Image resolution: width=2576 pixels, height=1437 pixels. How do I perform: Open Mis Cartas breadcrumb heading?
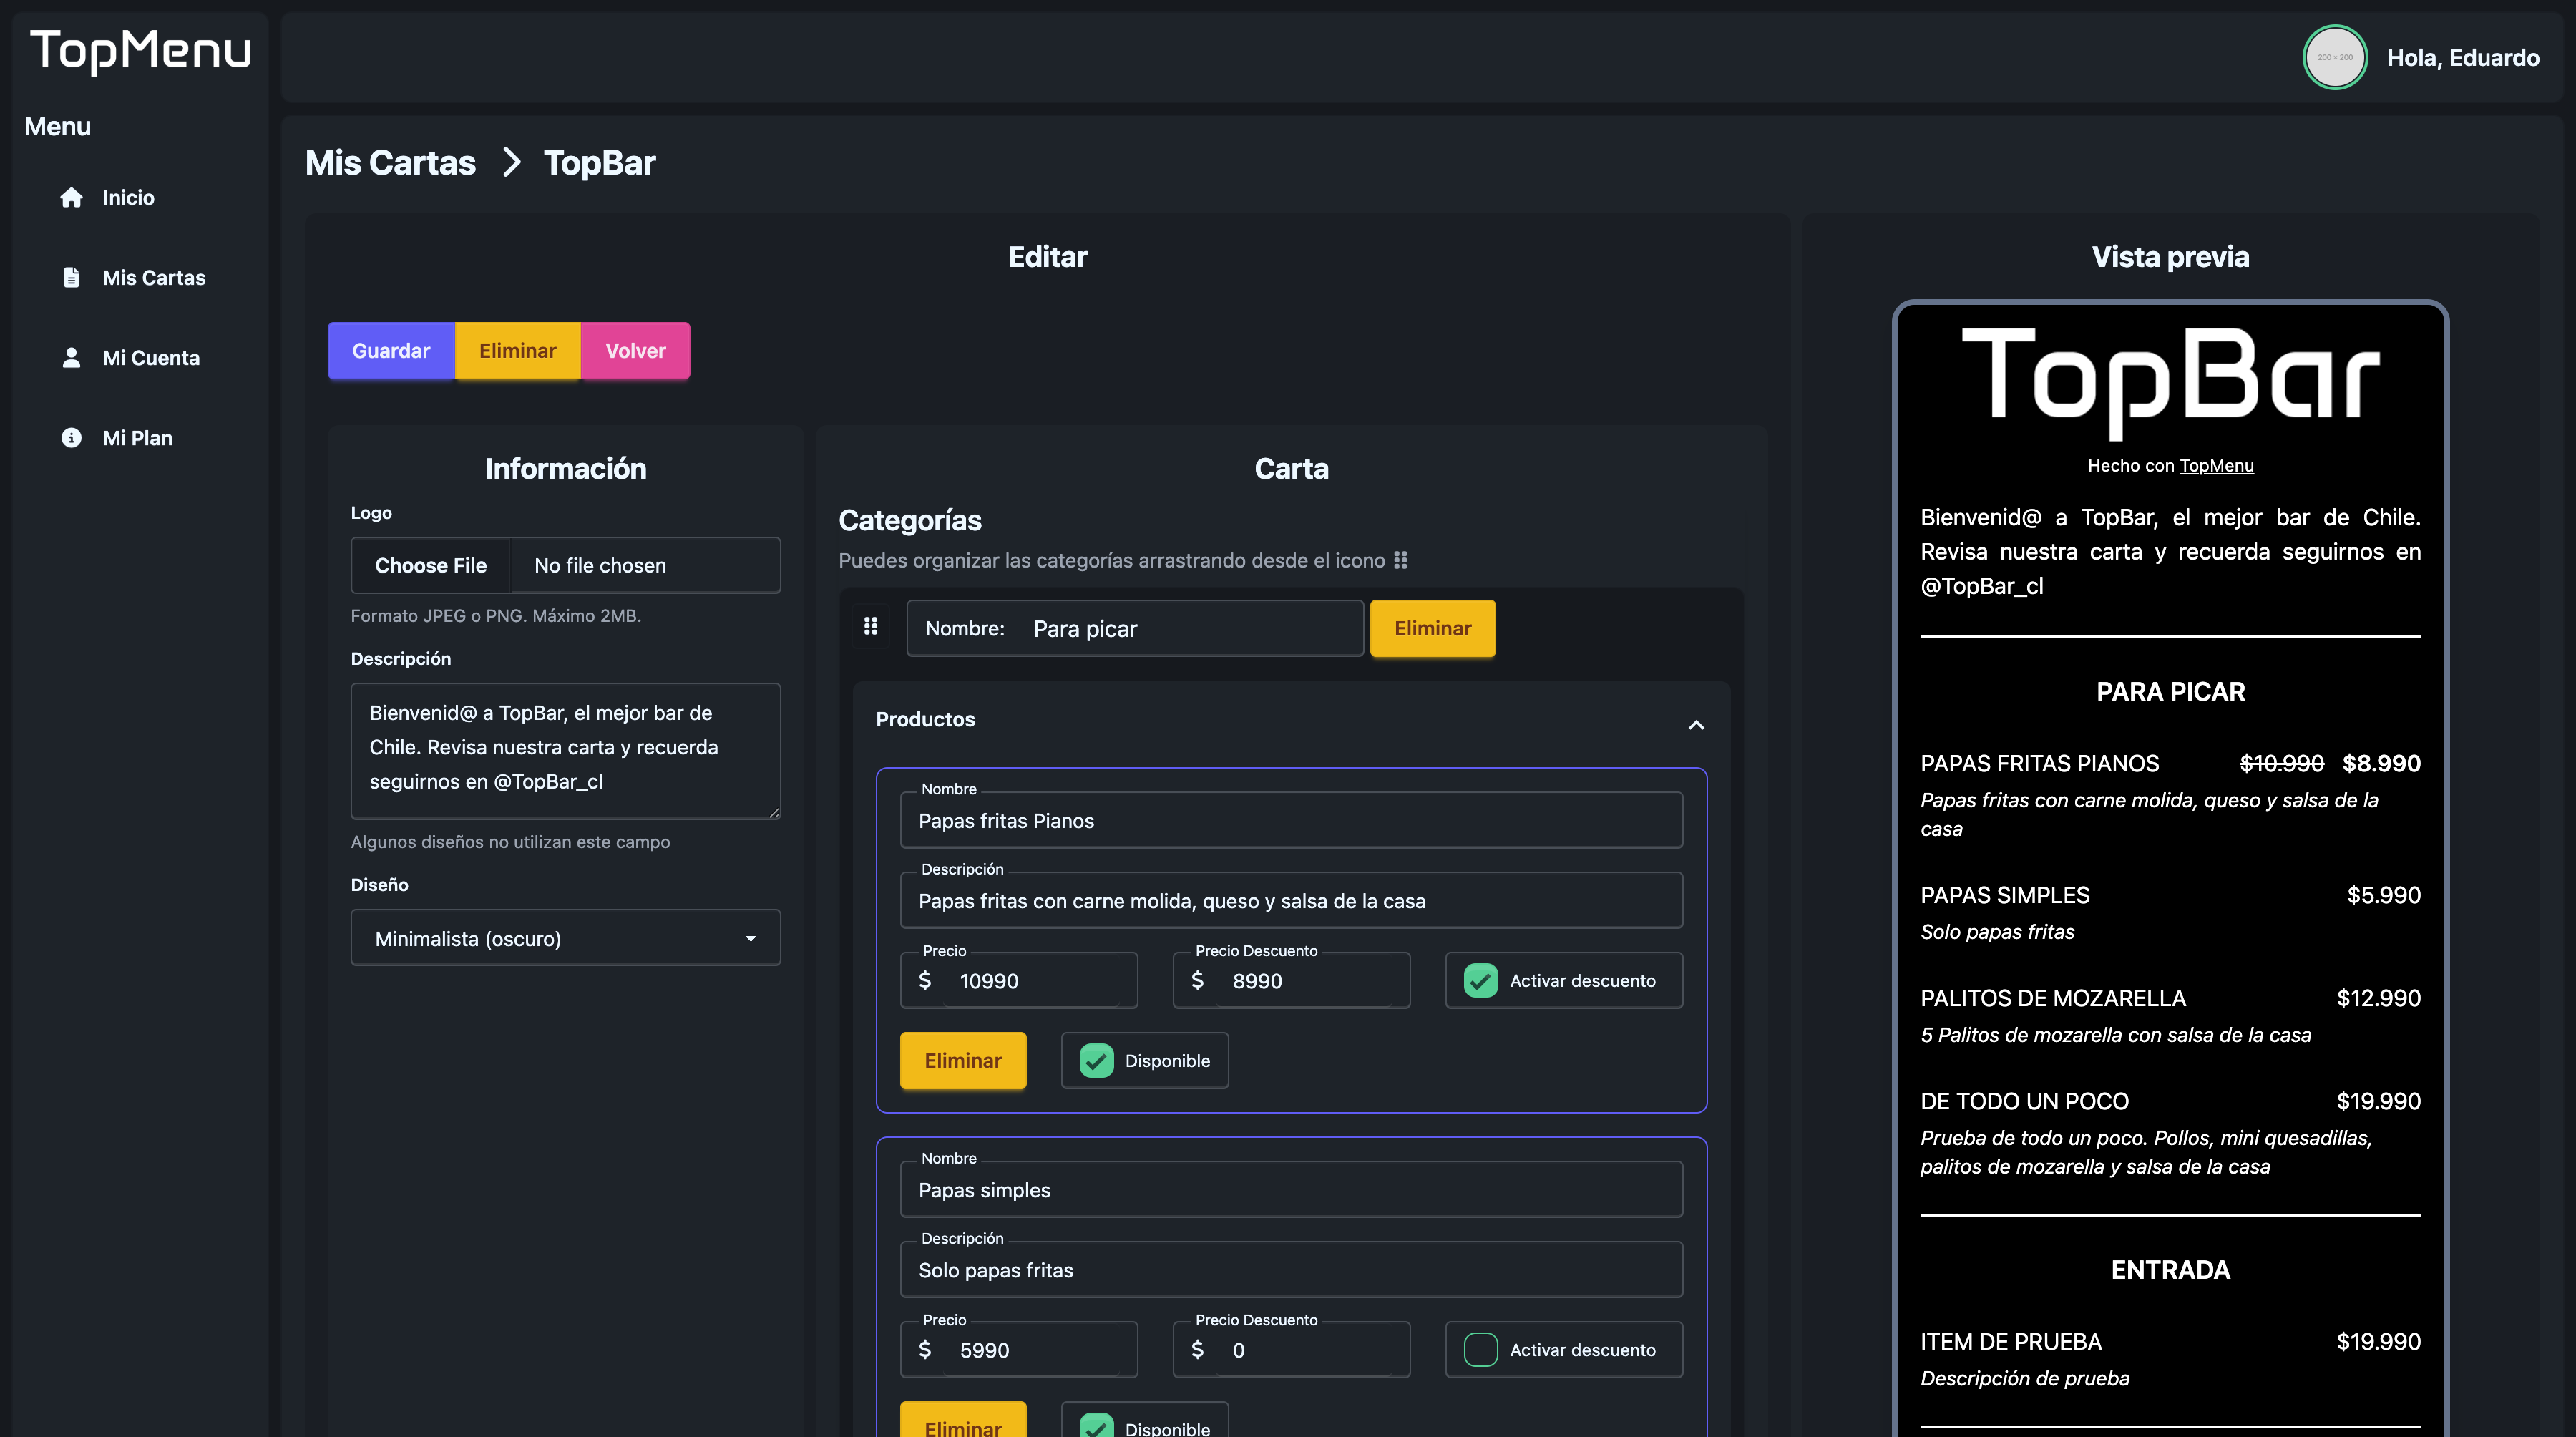pos(390,162)
